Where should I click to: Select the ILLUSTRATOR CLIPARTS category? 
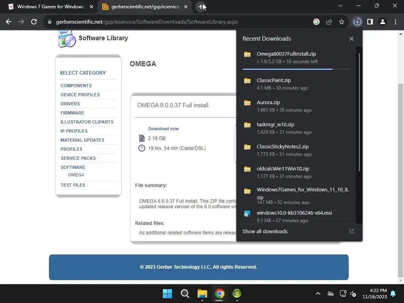pyautogui.click(x=87, y=122)
